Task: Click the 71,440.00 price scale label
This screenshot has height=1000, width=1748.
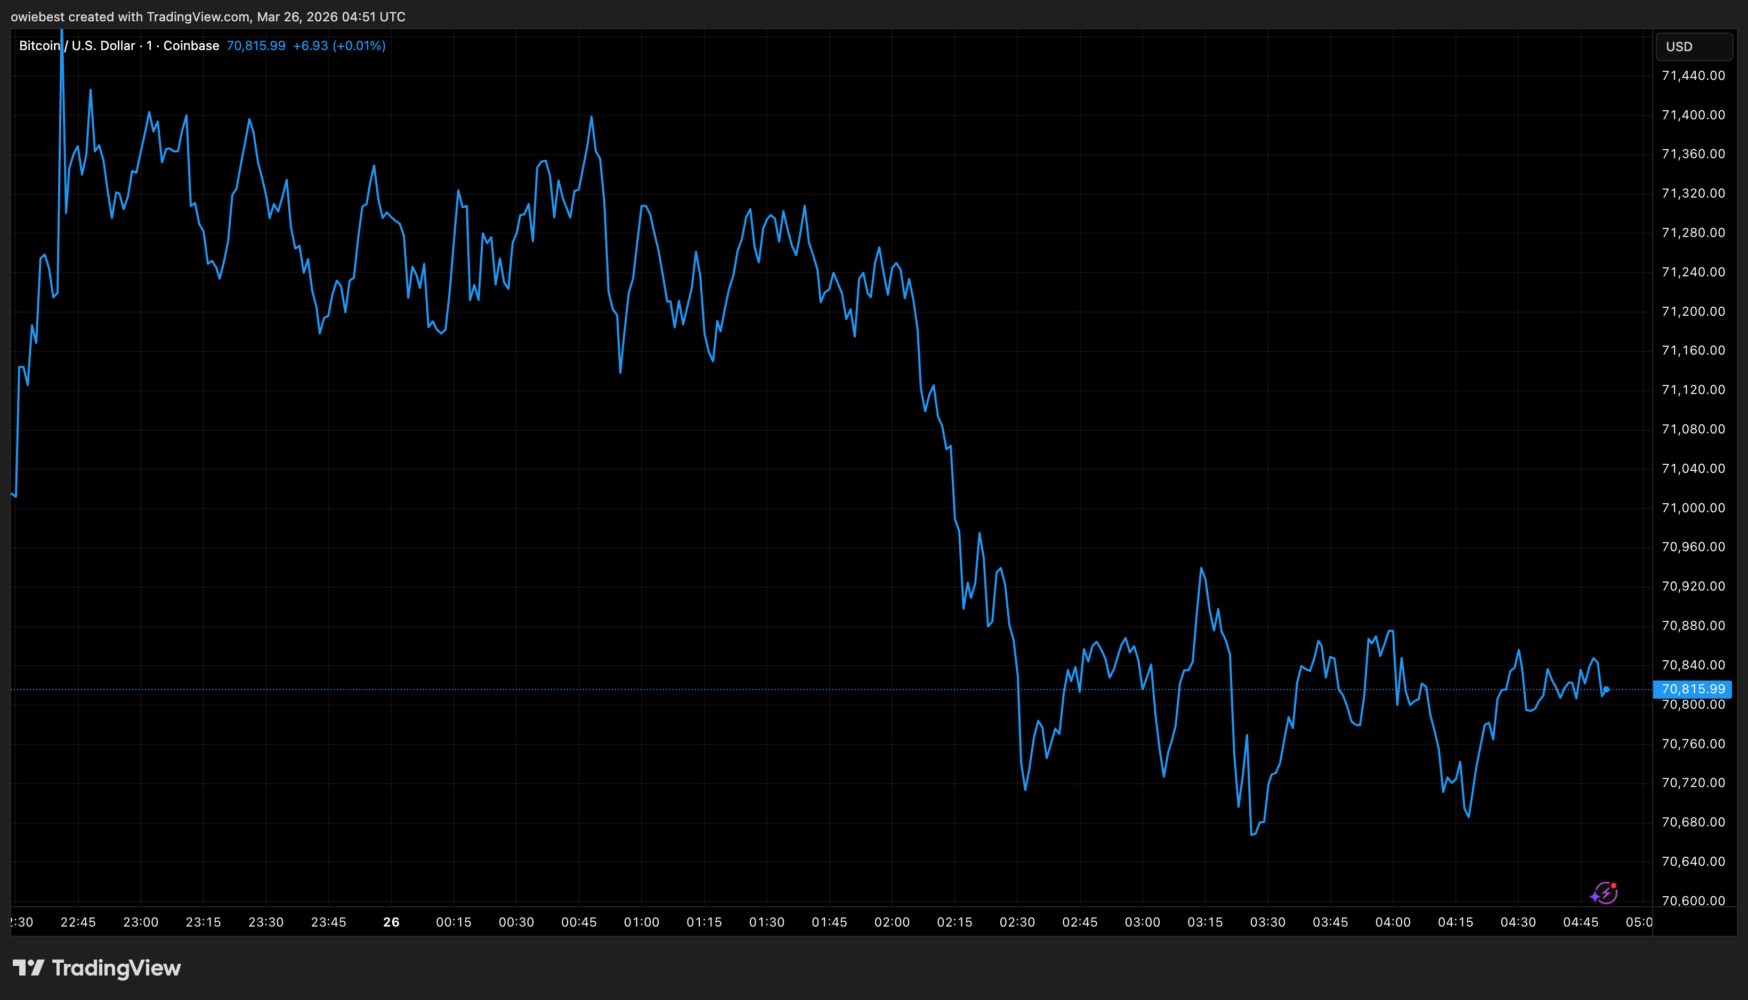Action: click(1693, 76)
